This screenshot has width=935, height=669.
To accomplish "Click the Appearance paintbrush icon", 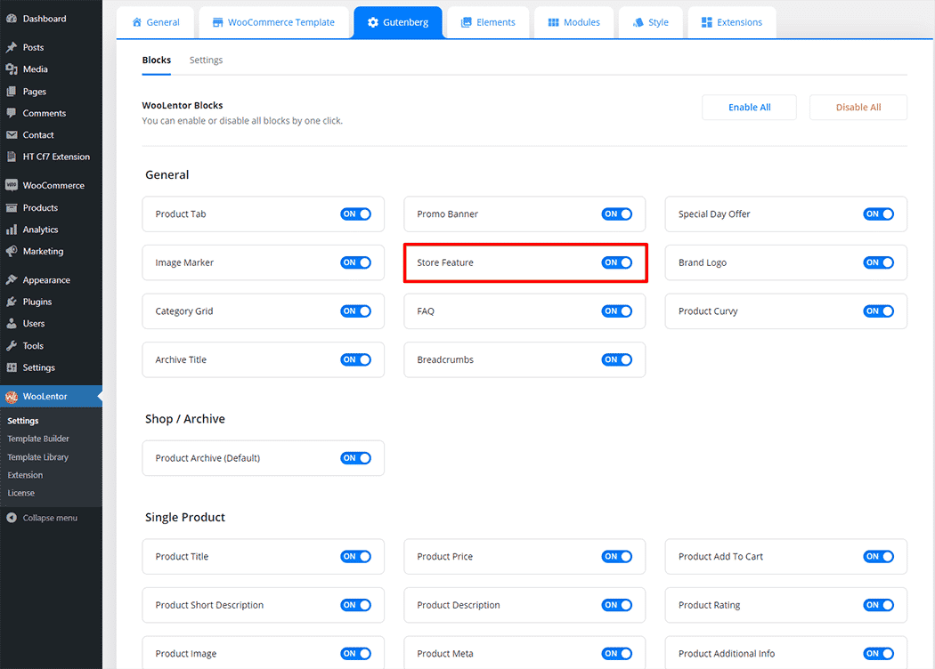I will point(12,280).
